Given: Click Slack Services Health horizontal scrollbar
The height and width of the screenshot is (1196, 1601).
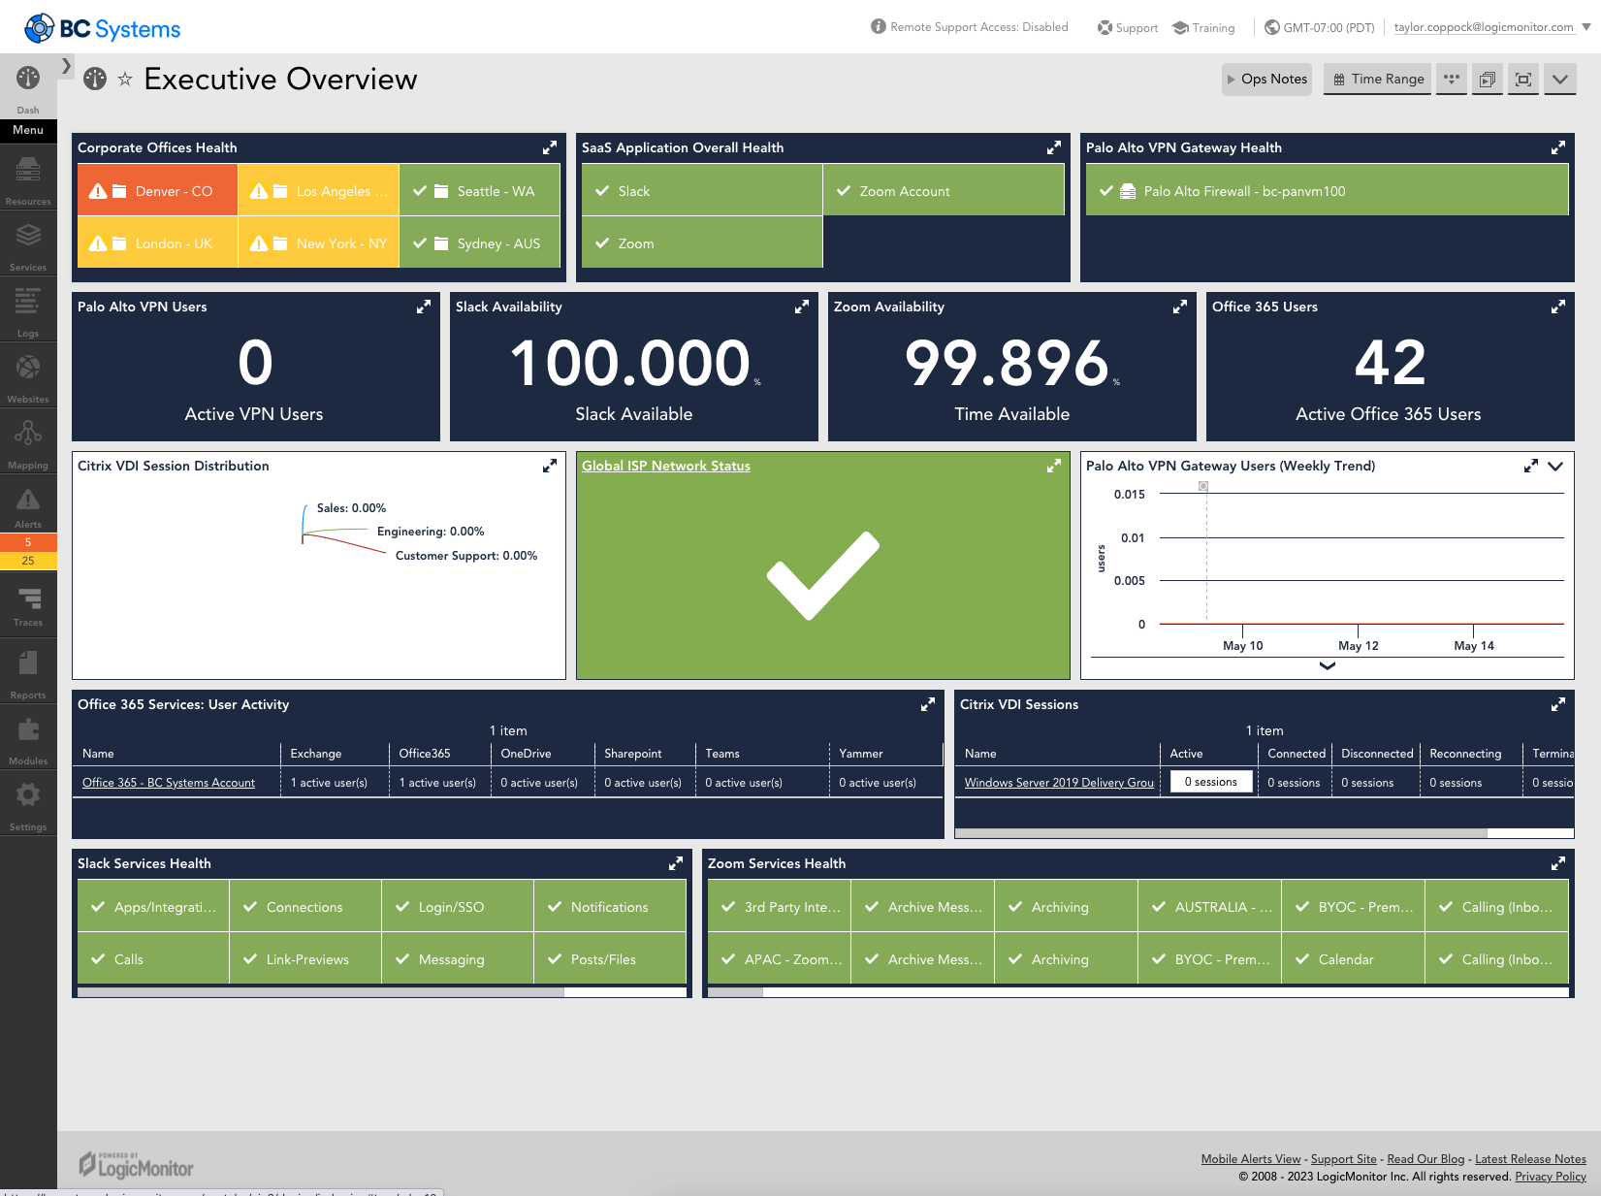Looking at the screenshot, I should pyautogui.click(x=321, y=992).
